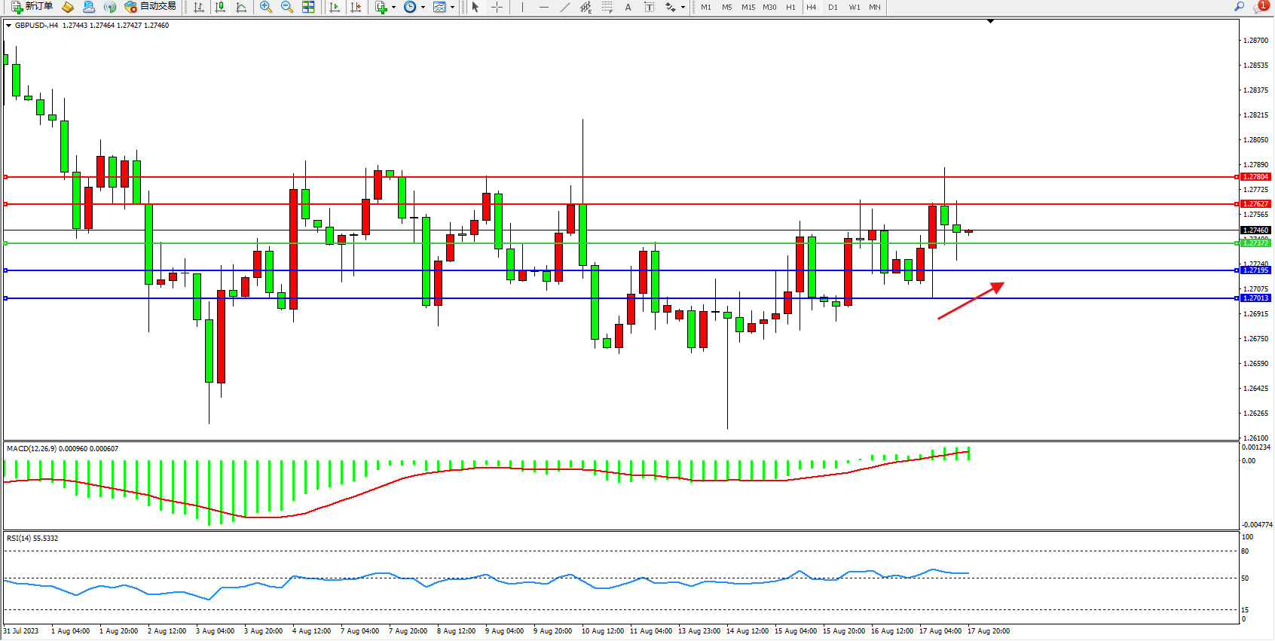The image size is (1275, 641).
Task: Toggle chart auto scroll
Action: [x=335, y=7]
